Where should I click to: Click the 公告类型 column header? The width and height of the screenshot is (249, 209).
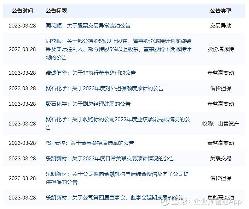[221, 11]
